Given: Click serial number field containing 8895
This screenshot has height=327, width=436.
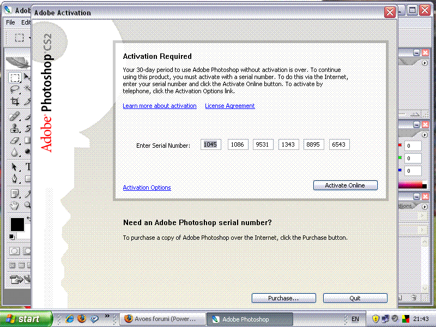Looking at the screenshot, I should click(314, 144).
